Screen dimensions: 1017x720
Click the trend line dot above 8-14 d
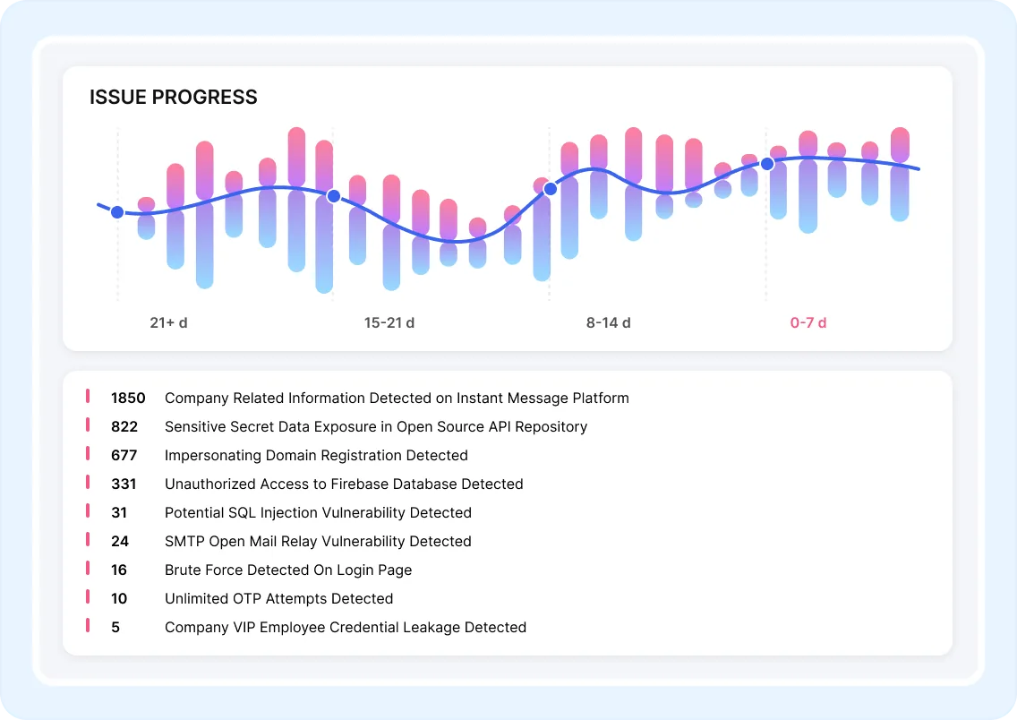pyautogui.click(x=551, y=189)
